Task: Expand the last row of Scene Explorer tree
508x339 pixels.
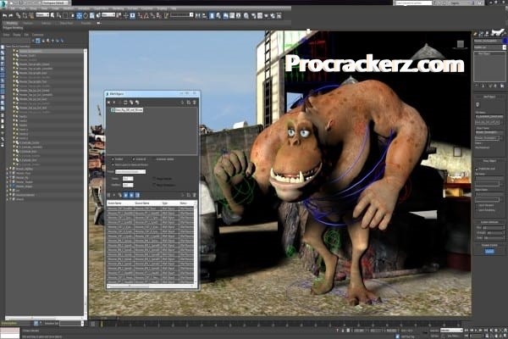Action: (x=7, y=199)
